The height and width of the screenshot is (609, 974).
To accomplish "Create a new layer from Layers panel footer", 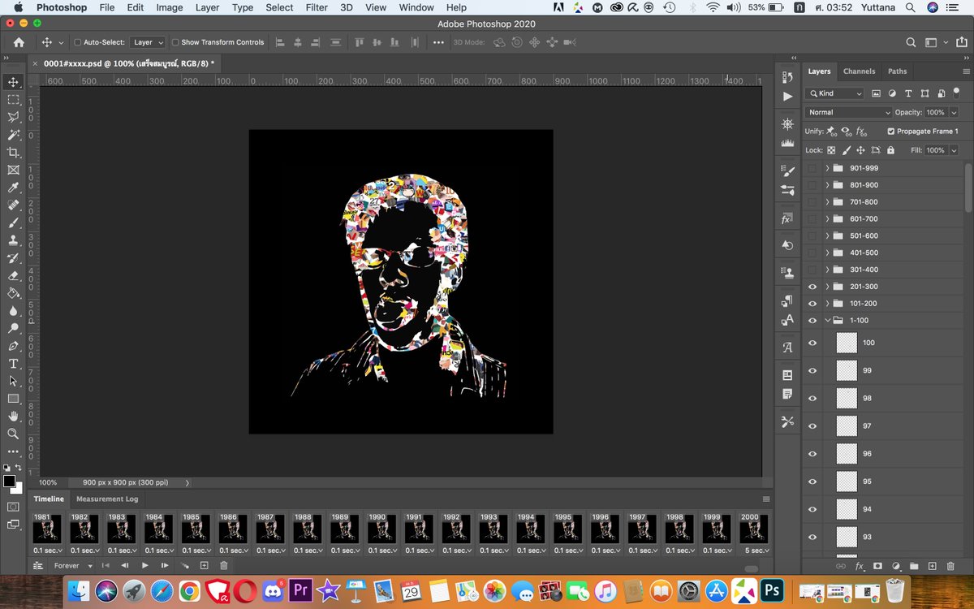I will click(932, 566).
